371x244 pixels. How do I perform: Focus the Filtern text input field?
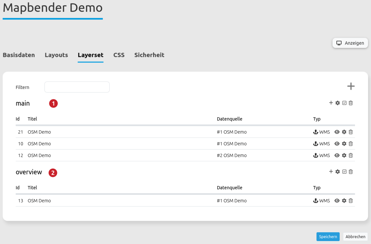pyautogui.click(x=77, y=87)
